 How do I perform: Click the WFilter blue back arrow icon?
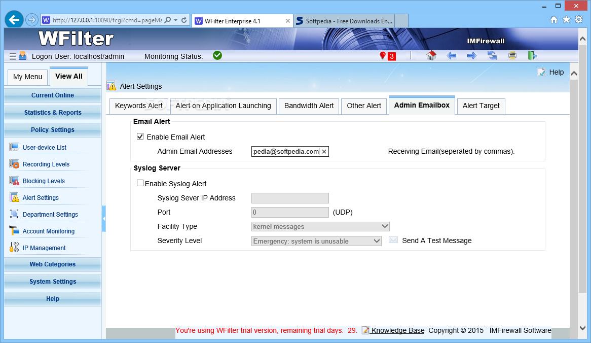452,56
